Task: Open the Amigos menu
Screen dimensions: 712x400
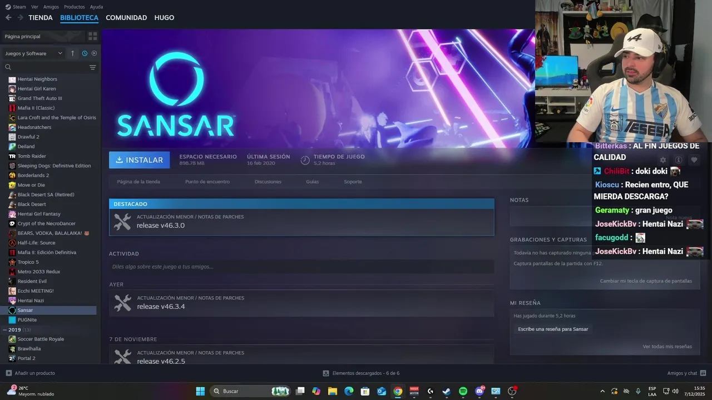Action: (51, 7)
